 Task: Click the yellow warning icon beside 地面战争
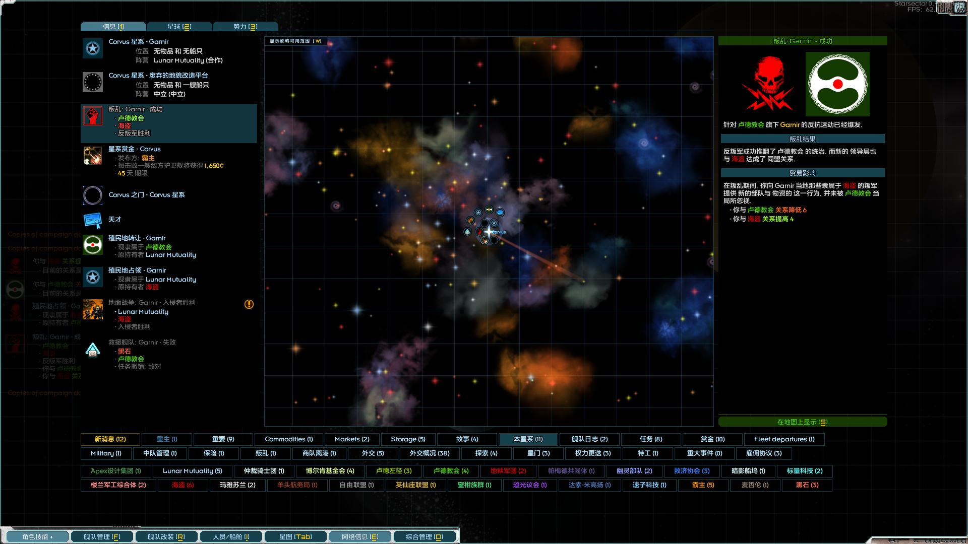(249, 304)
